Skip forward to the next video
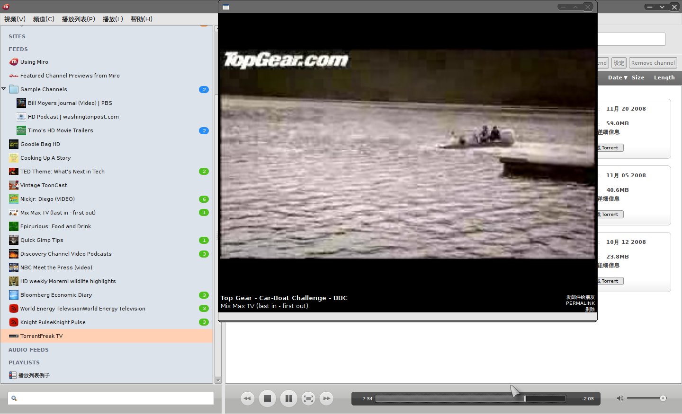The width and height of the screenshot is (682, 414). (326, 398)
